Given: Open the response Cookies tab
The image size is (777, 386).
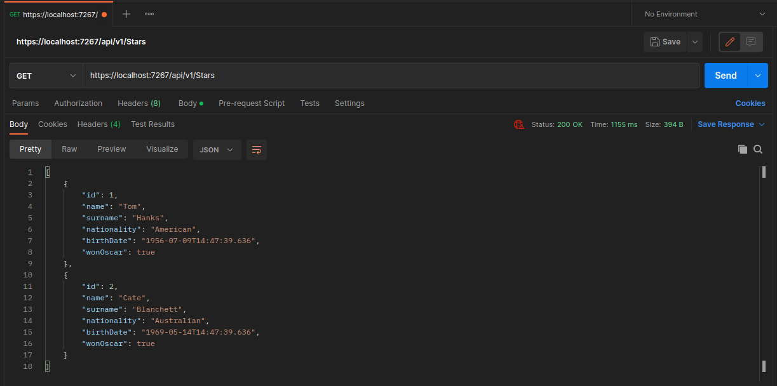Looking at the screenshot, I should 53,124.
